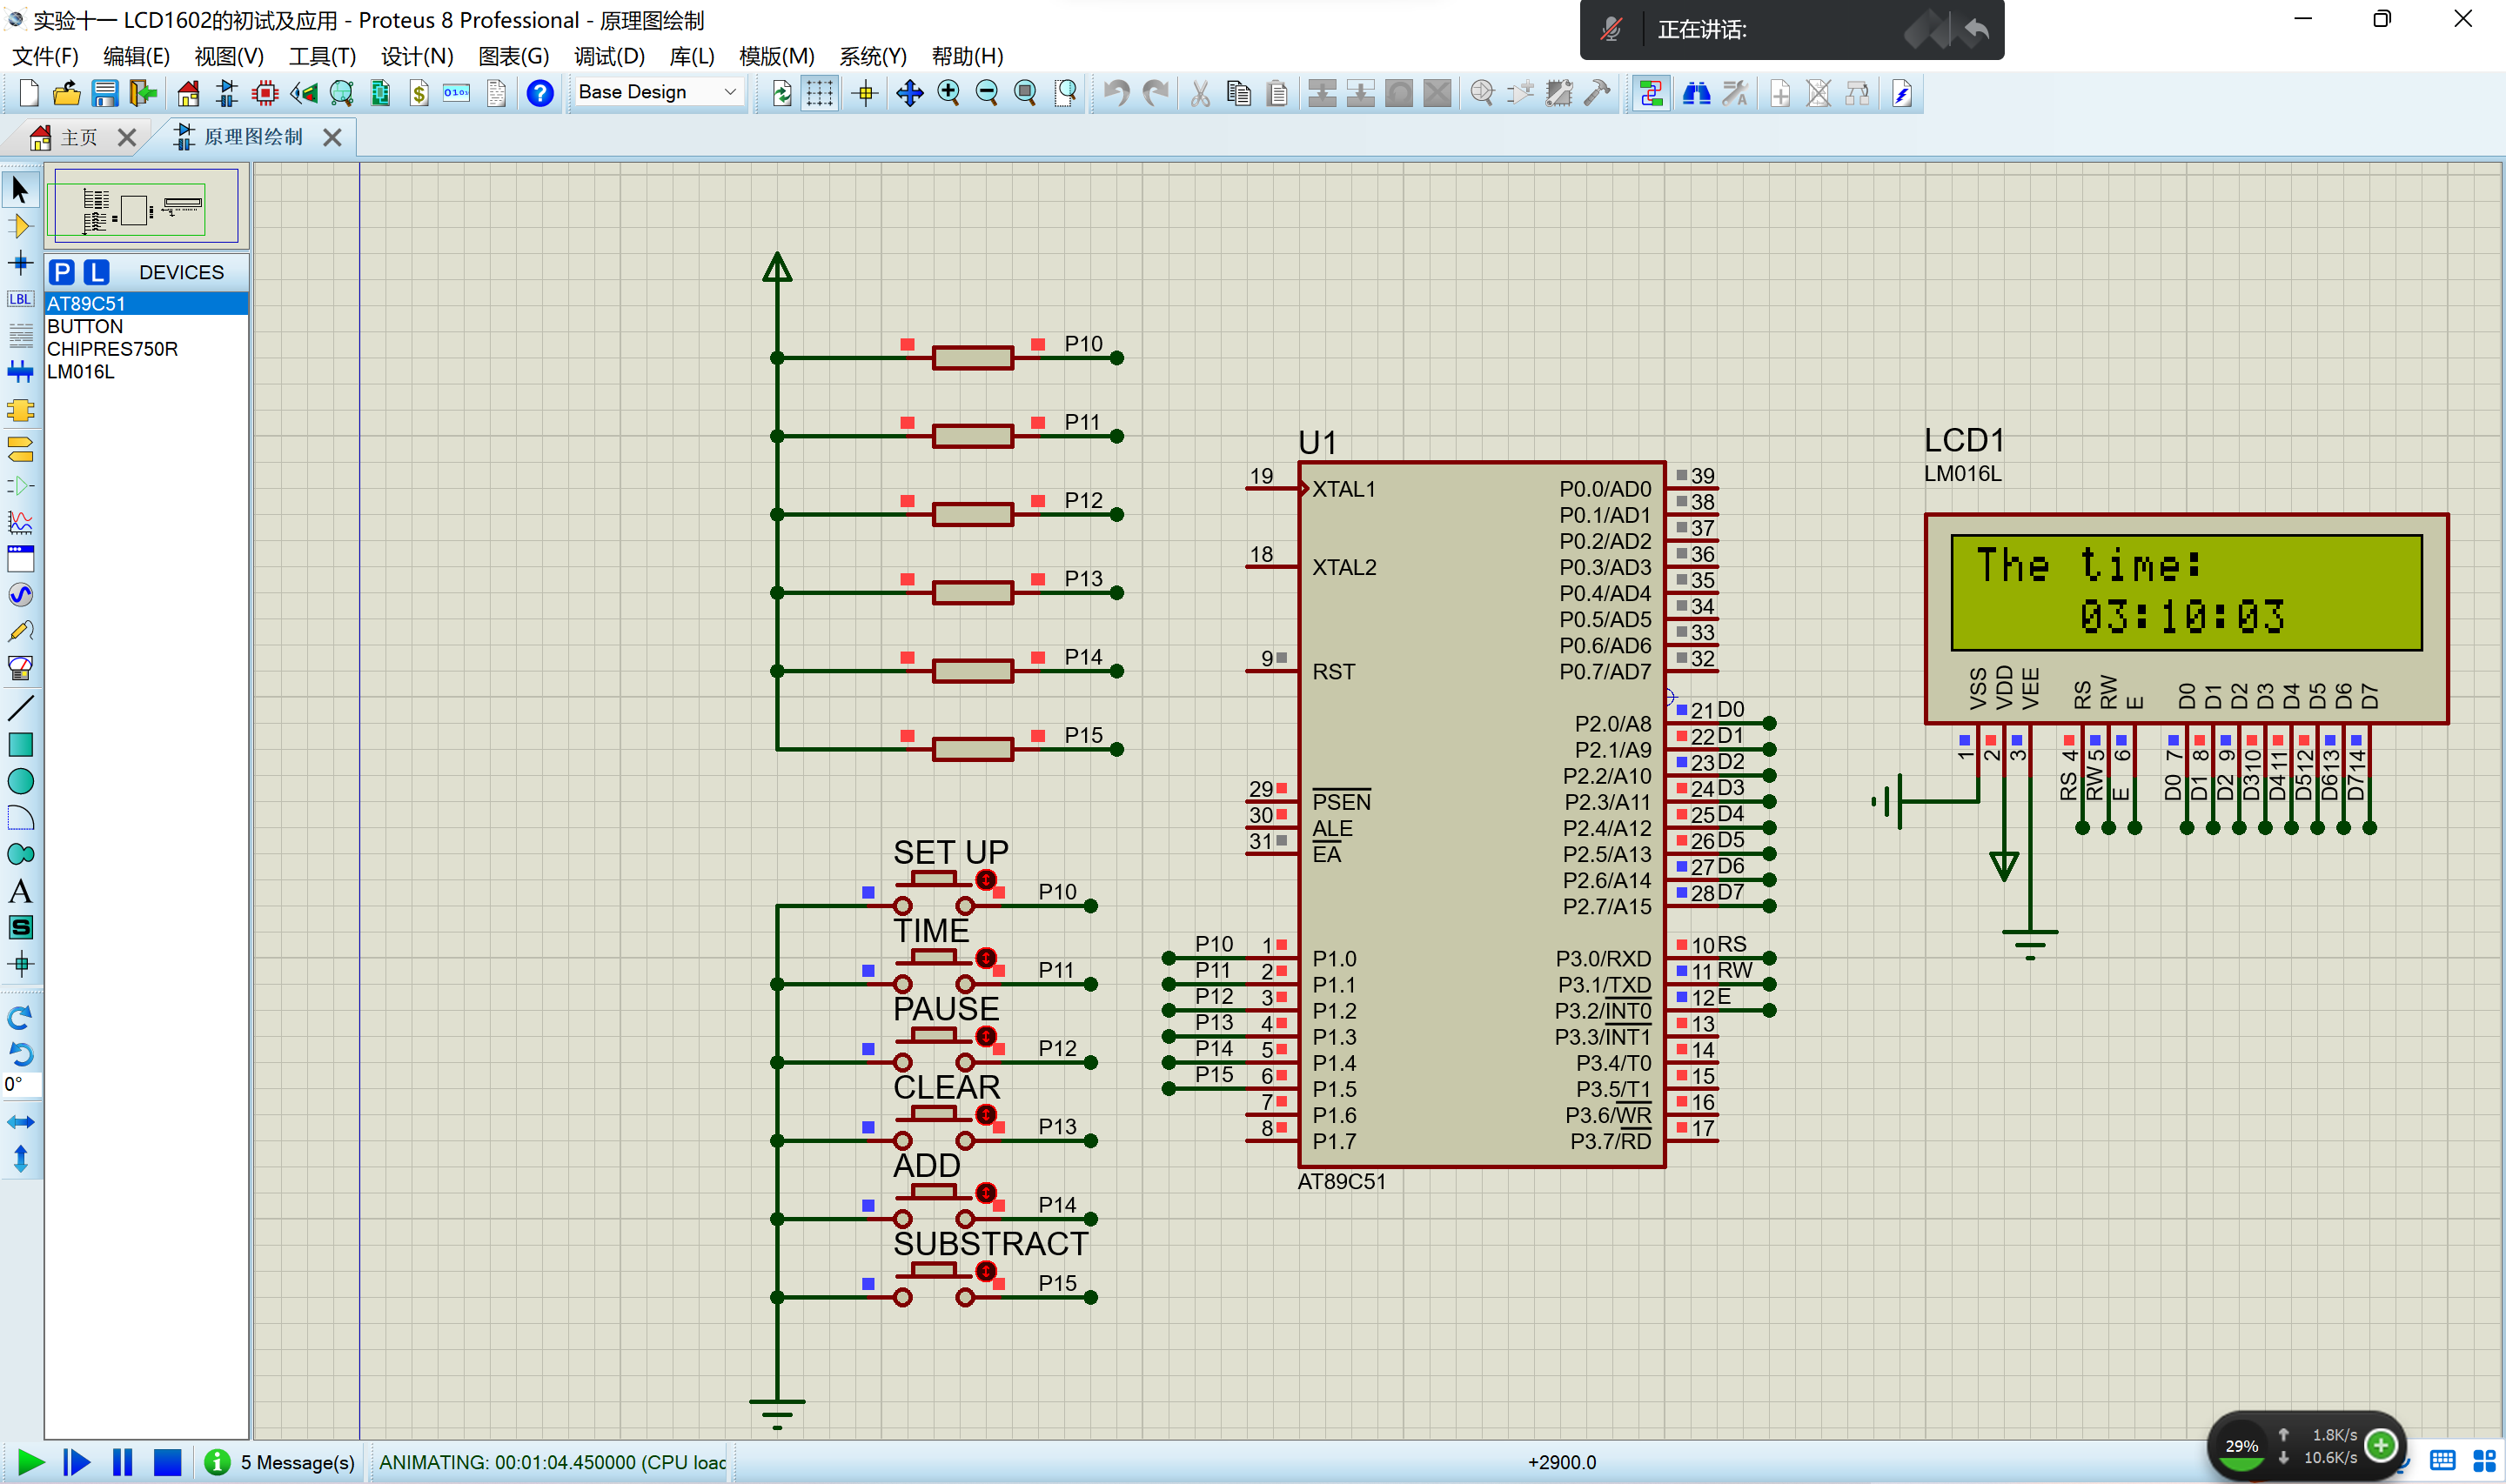2506x1484 pixels.
Task: Zoom to view entire sheet
Action: (x=1026, y=93)
